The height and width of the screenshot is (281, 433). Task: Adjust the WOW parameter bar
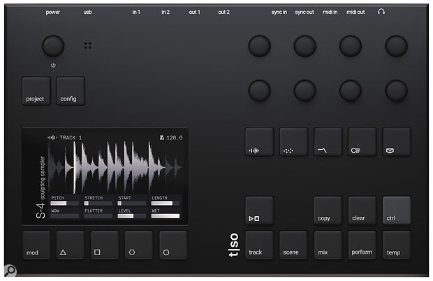point(65,216)
